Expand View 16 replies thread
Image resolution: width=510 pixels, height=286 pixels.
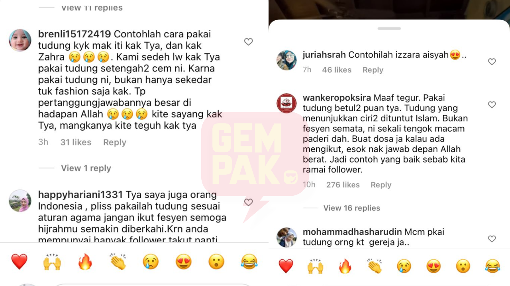pyautogui.click(x=352, y=208)
